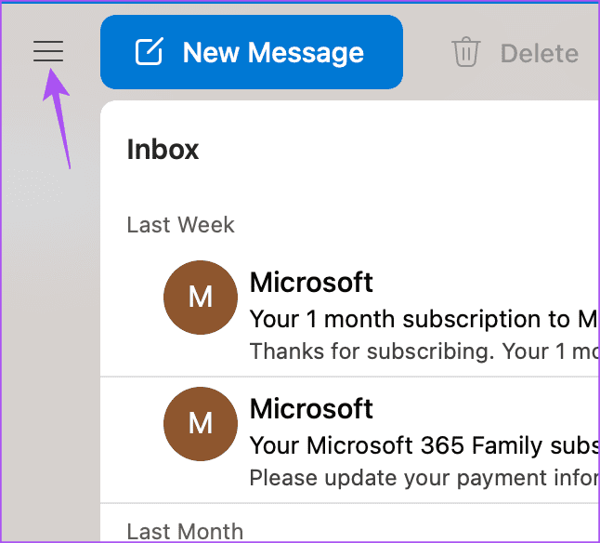Click the compose pencil icon
This screenshot has height=543, width=600.
point(150,51)
